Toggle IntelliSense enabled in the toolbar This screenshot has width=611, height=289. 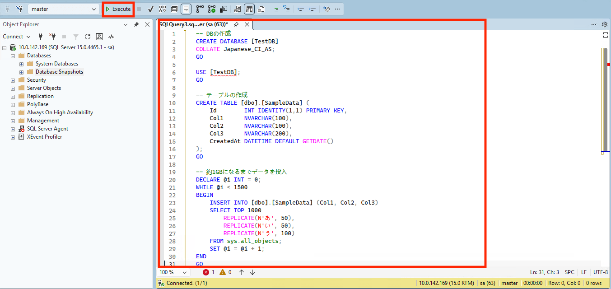click(x=186, y=9)
